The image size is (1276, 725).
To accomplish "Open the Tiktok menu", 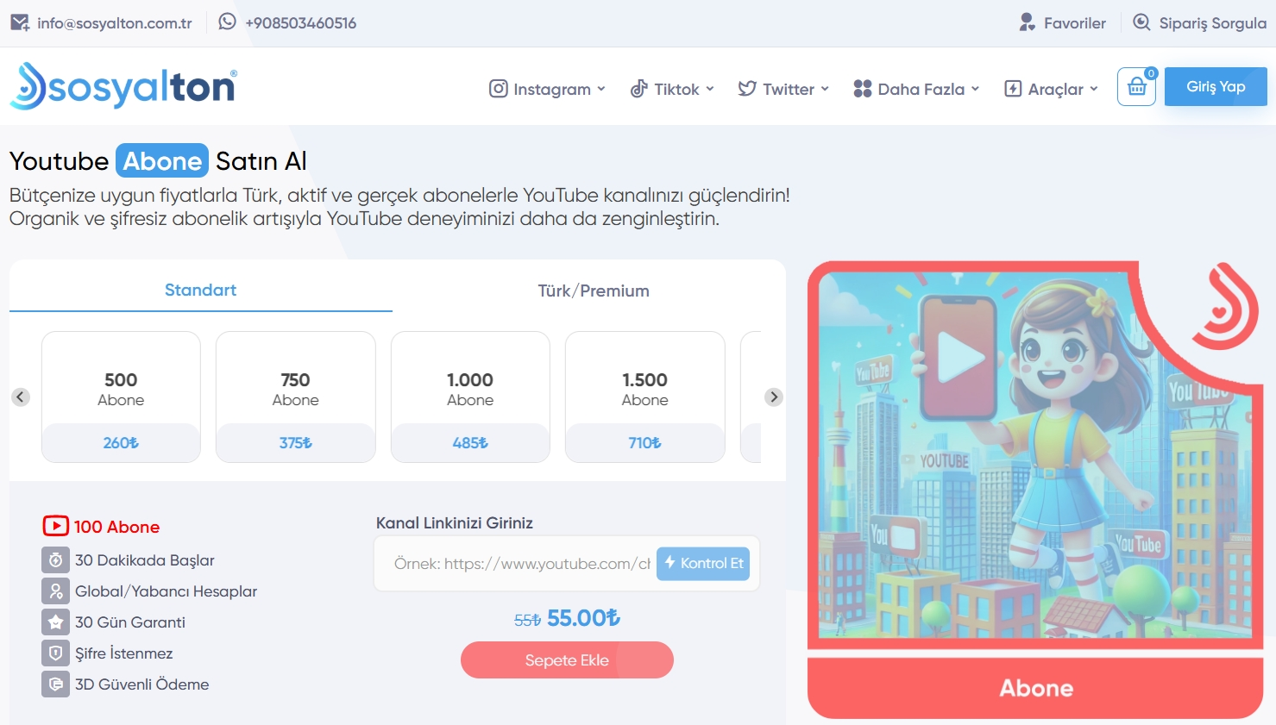I will click(672, 89).
